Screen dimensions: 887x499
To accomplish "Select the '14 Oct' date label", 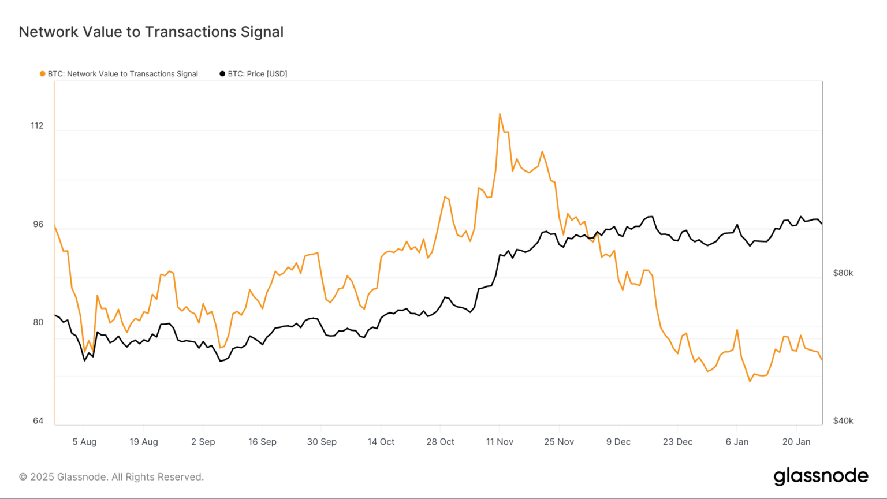I will pyautogui.click(x=381, y=442).
